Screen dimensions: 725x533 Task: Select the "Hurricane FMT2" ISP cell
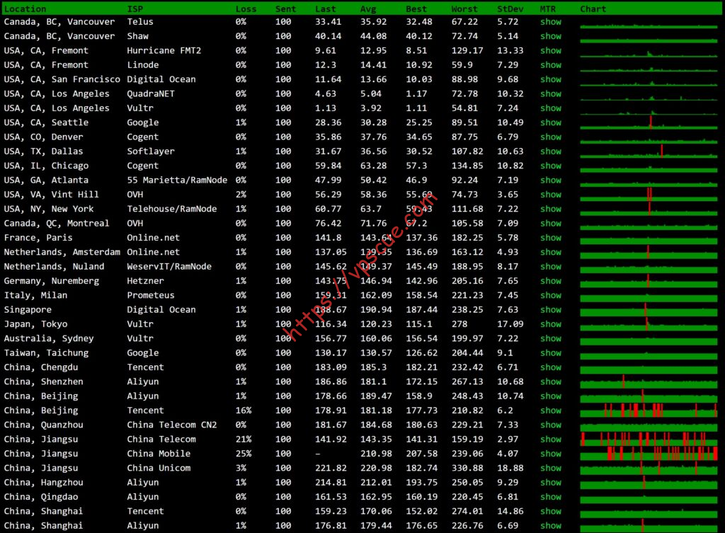click(x=164, y=50)
